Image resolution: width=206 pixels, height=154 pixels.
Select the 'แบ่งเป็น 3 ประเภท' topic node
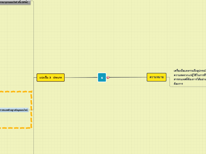(51, 78)
